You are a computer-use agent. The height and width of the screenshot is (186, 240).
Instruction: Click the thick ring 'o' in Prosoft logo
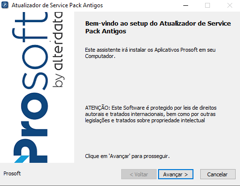pyautogui.click(x=34, y=106)
